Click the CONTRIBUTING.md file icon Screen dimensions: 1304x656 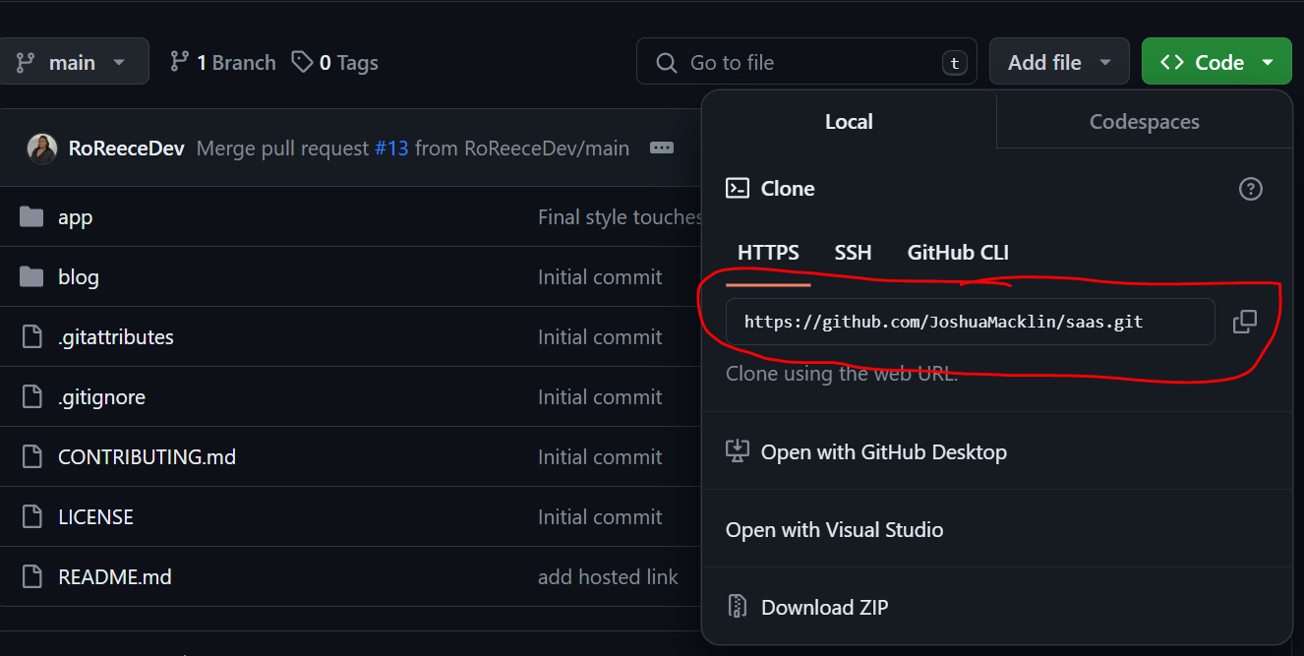[32, 457]
